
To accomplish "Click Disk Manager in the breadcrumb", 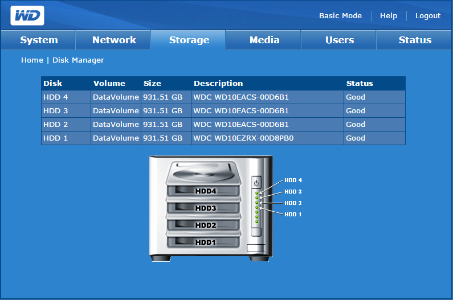I will (x=78, y=60).
